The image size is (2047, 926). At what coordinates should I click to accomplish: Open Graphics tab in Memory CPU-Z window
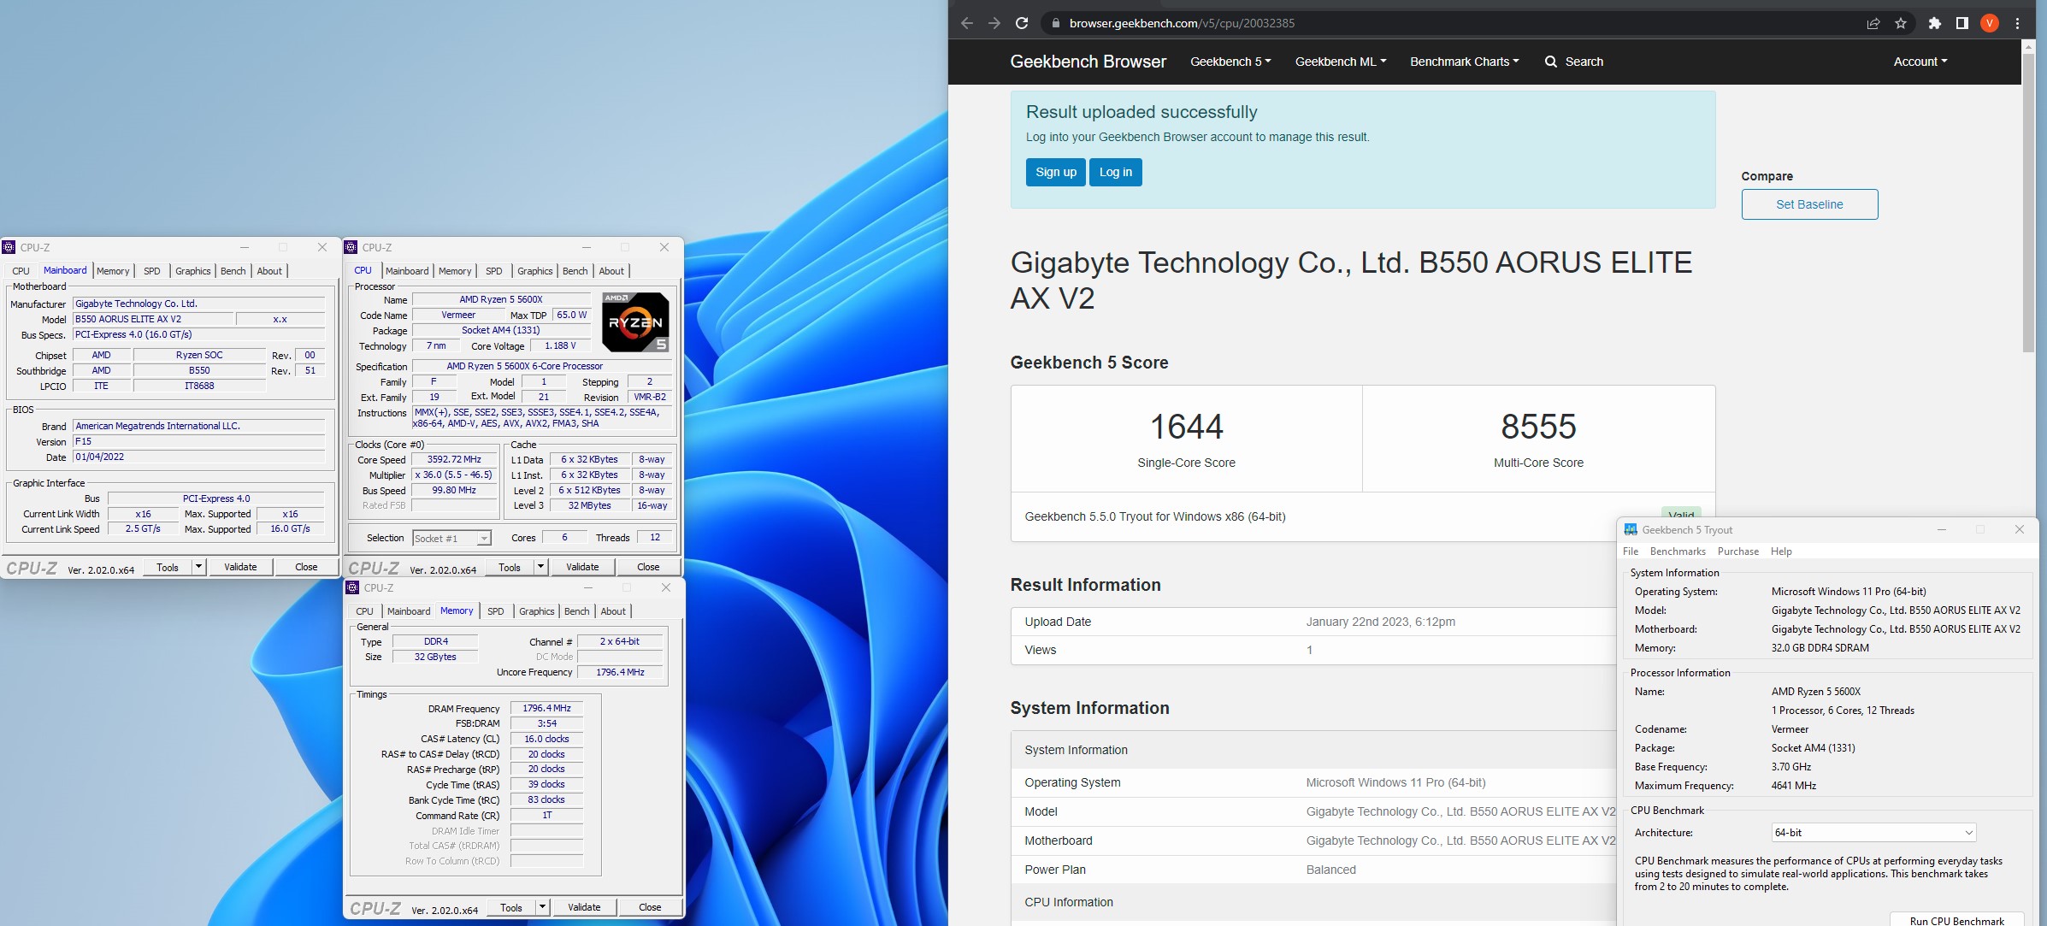tap(537, 611)
